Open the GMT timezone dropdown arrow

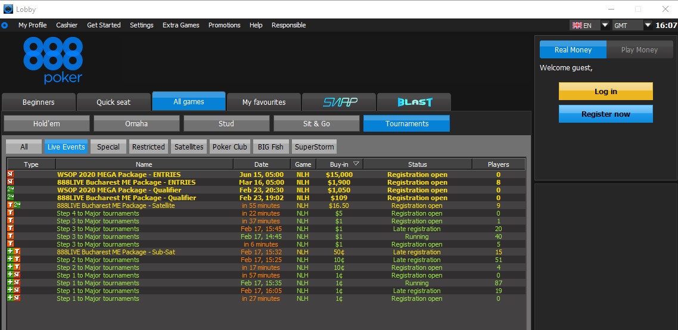(648, 25)
